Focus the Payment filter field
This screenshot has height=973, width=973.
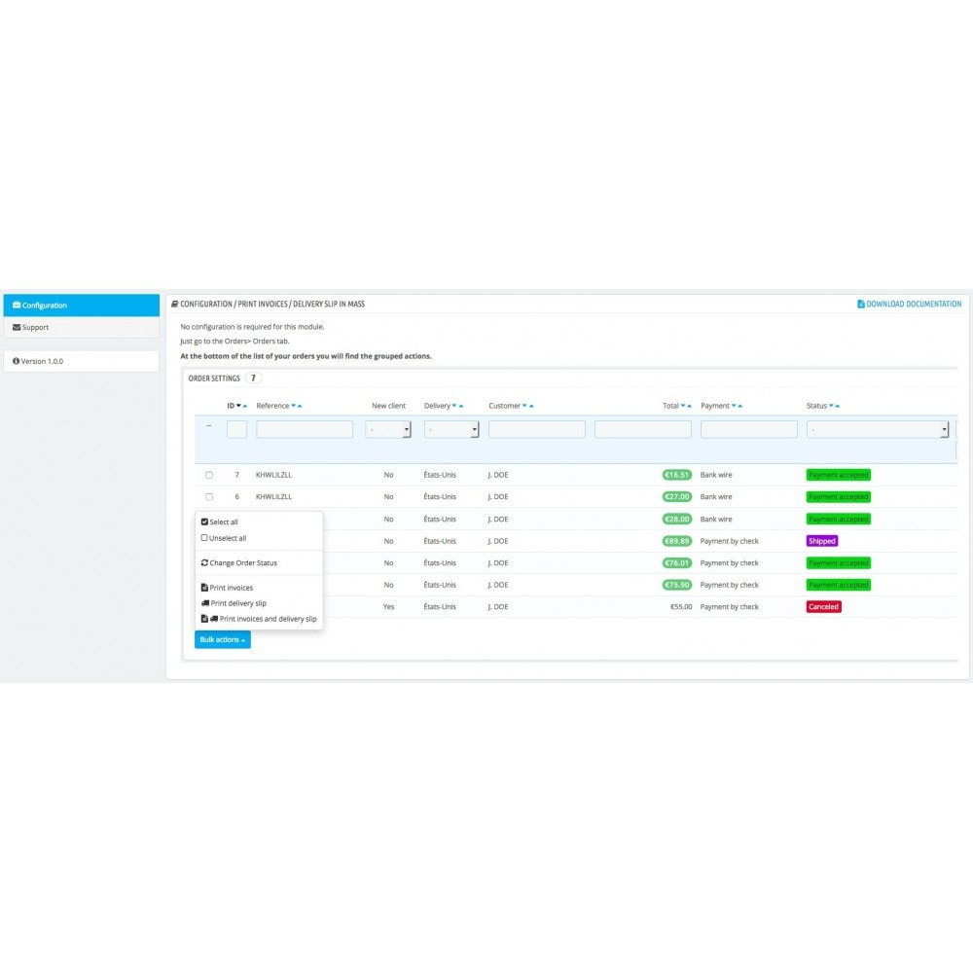[x=749, y=429]
